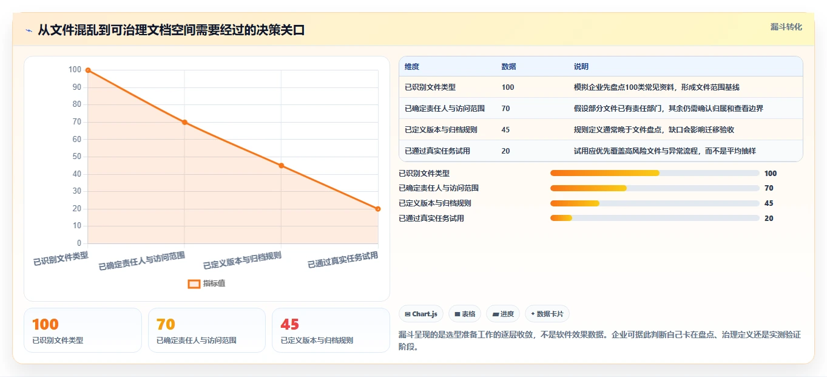Image resolution: width=827 pixels, height=377 pixels.
Task: Click the footer paragraph starting with 漏斗呈现的是选型准备工作
Action: 599,341
